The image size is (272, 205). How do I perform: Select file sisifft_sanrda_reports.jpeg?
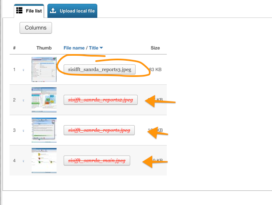(x=99, y=130)
